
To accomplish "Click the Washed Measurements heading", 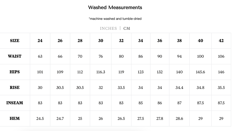I will tap(115, 8).
